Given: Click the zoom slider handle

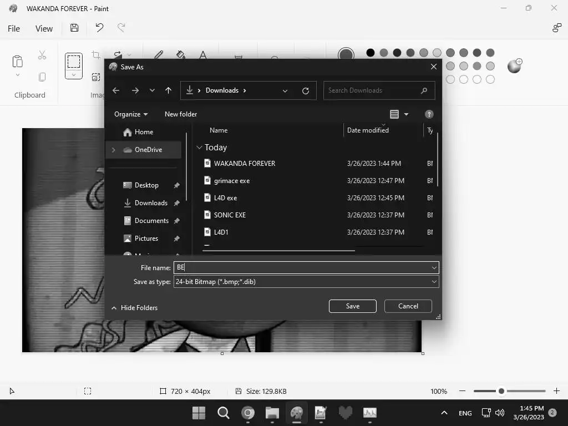Looking at the screenshot, I should coord(501,391).
